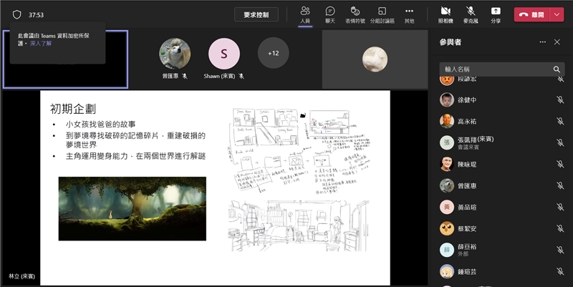Click the 深入了解 link in encryption notice

click(x=42, y=43)
